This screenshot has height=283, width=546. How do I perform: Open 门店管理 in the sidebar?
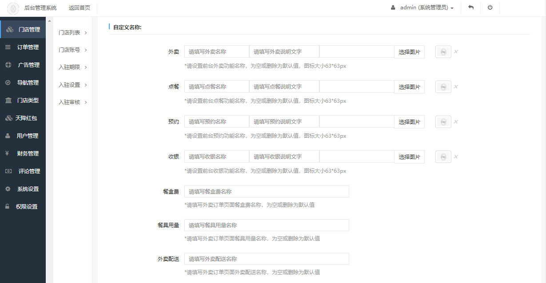pos(23,30)
